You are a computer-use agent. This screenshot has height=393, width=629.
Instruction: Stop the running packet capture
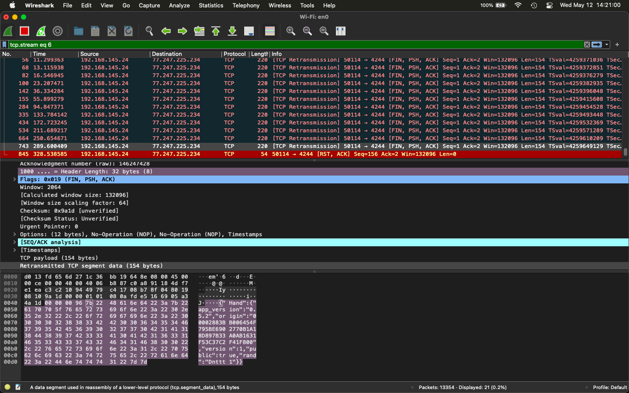[x=24, y=31]
